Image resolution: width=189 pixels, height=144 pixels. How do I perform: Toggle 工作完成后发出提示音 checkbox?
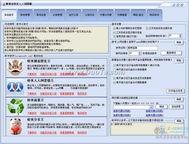coord(147,28)
